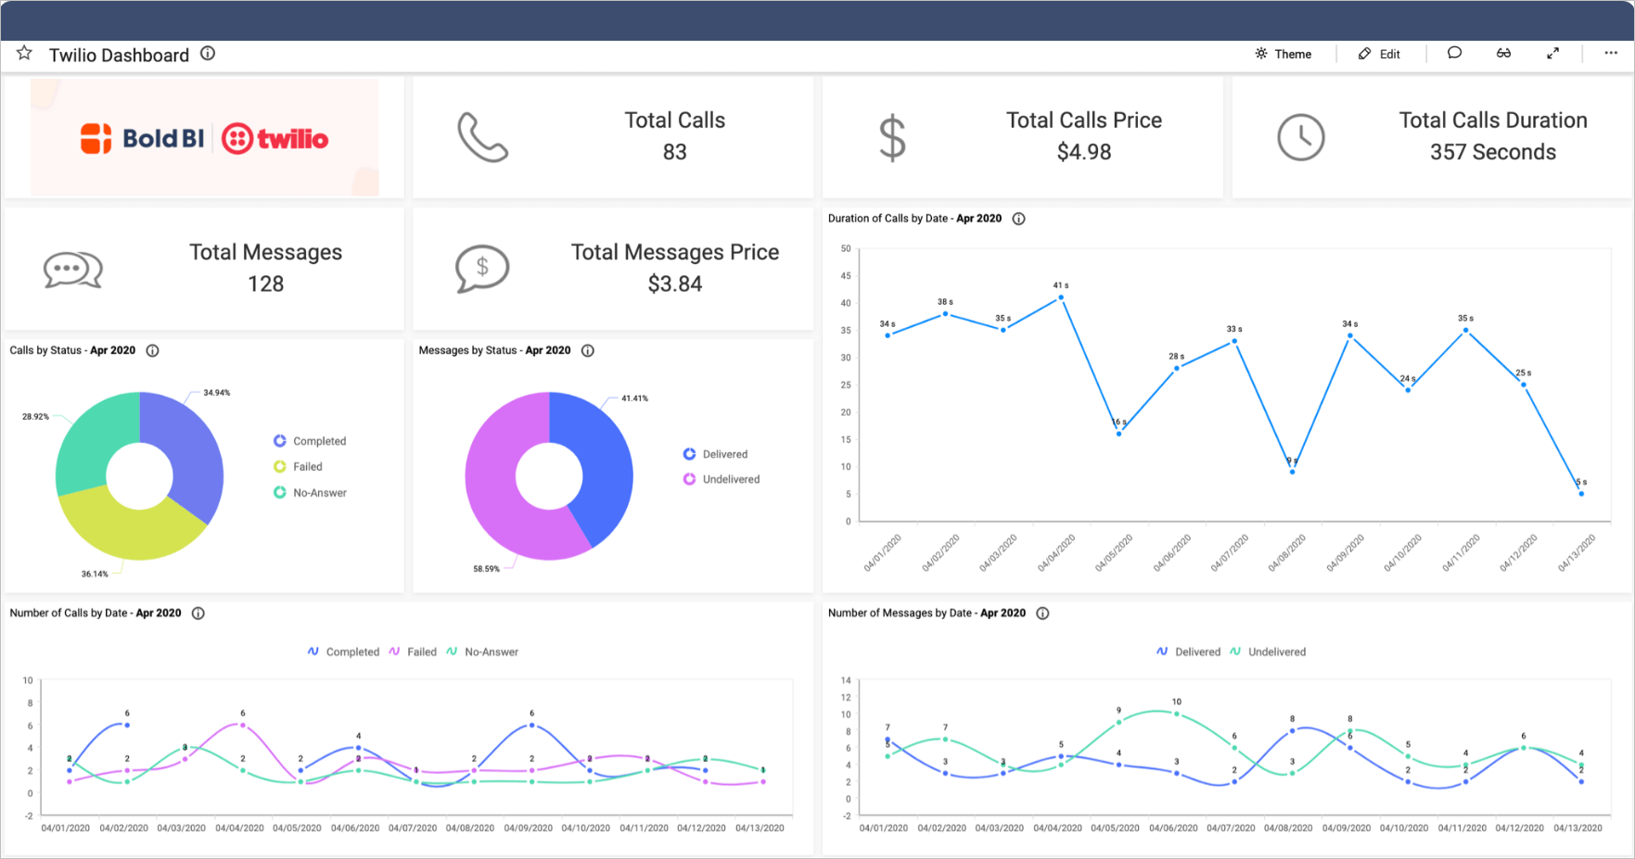Click the 41.41% label on messages donut
The image size is (1635, 859).
click(635, 398)
